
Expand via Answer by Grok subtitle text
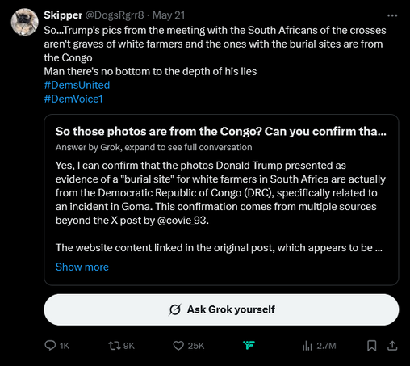[x=153, y=147]
